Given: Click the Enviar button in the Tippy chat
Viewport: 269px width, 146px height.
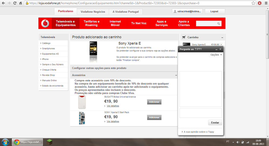Looking at the screenshot, I should click(x=215, y=123).
